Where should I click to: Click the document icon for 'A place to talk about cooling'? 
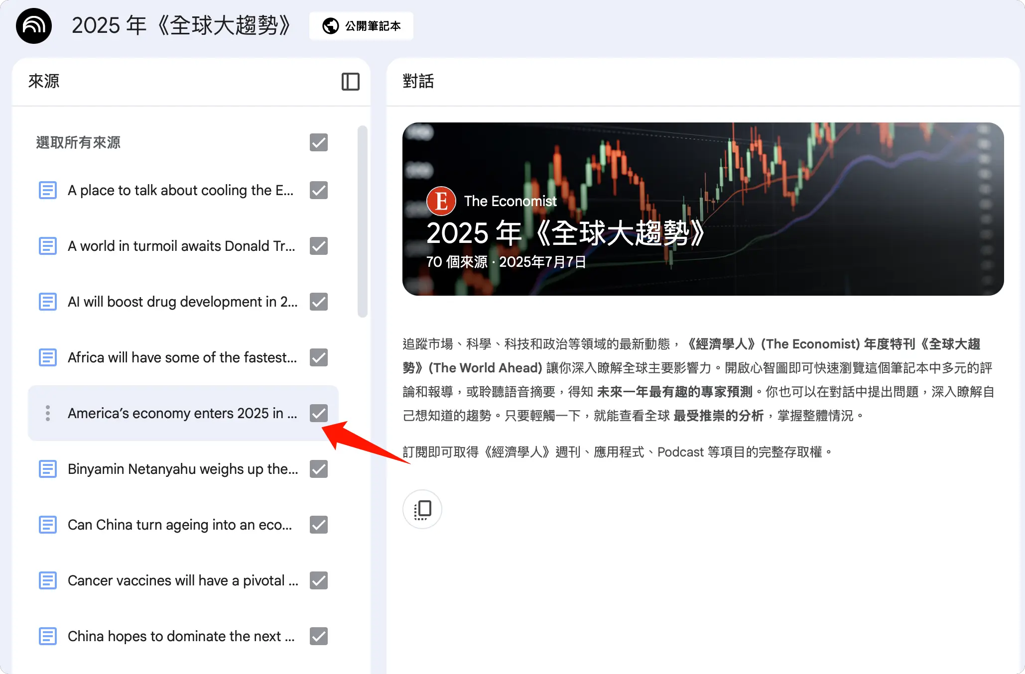point(48,190)
